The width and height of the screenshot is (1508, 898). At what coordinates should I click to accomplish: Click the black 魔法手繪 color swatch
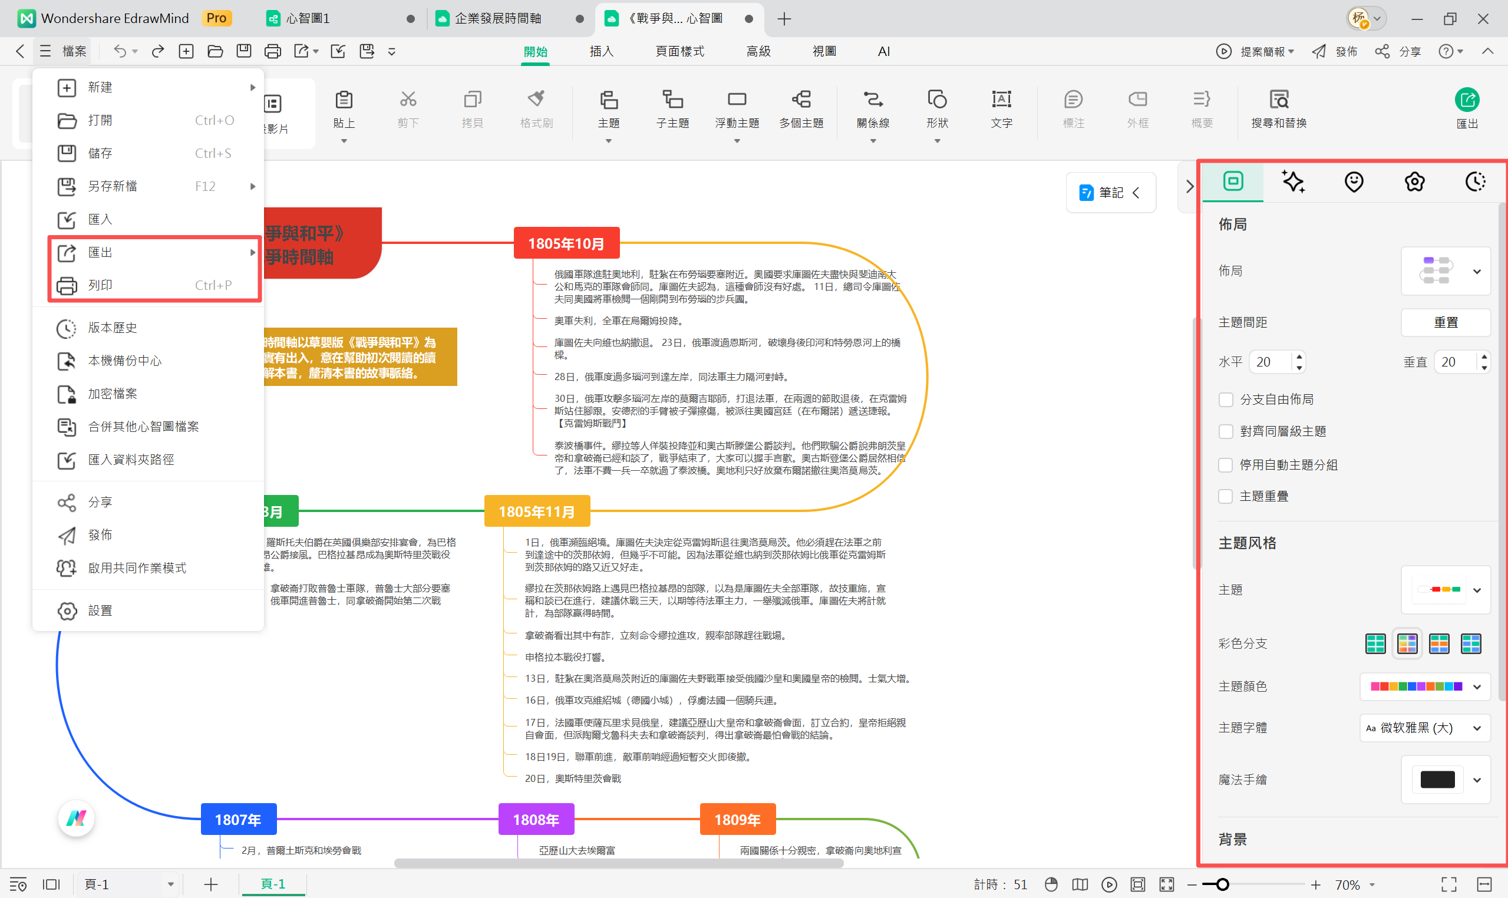click(x=1437, y=780)
